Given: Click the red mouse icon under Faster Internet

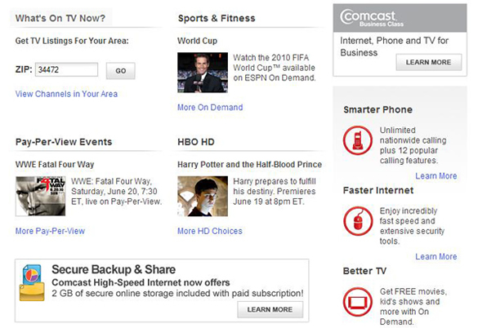Looking at the screenshot, I should 358,221.
